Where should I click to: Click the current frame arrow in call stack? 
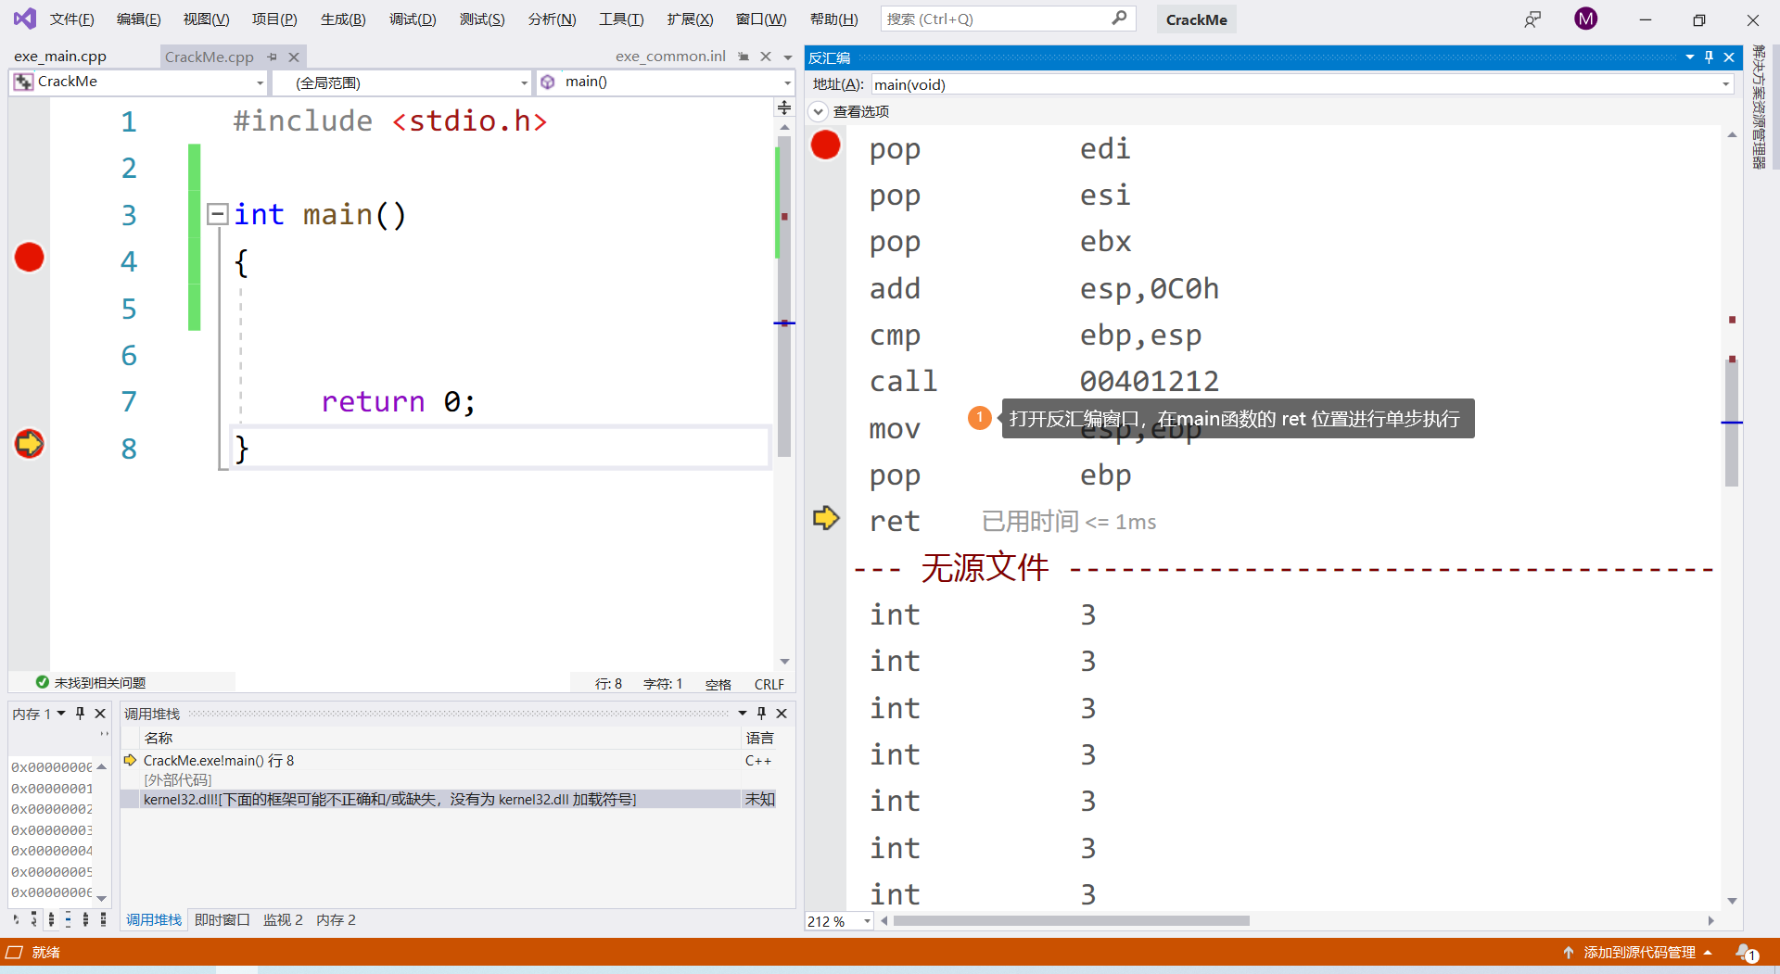[x=131, y=761]
